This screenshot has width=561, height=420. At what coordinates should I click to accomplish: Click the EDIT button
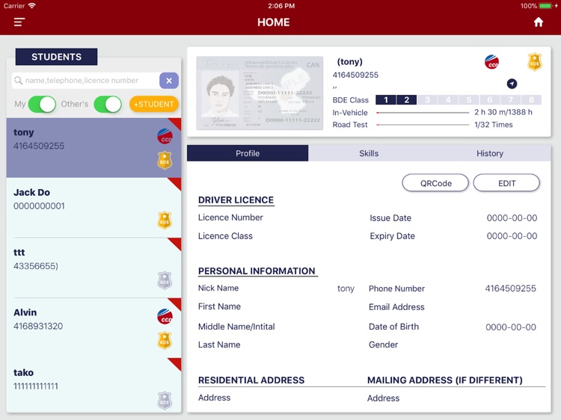pyautogui.click(x=506, y=183)
